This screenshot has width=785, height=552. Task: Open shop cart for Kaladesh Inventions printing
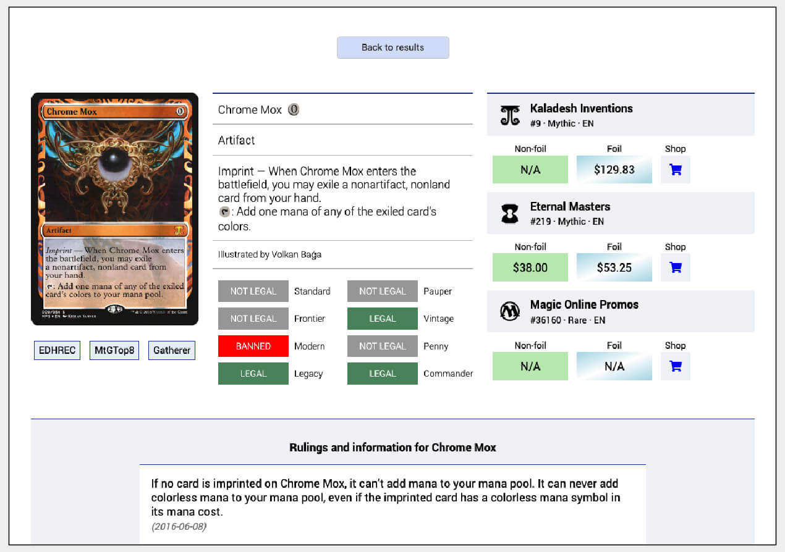point(675,169)
